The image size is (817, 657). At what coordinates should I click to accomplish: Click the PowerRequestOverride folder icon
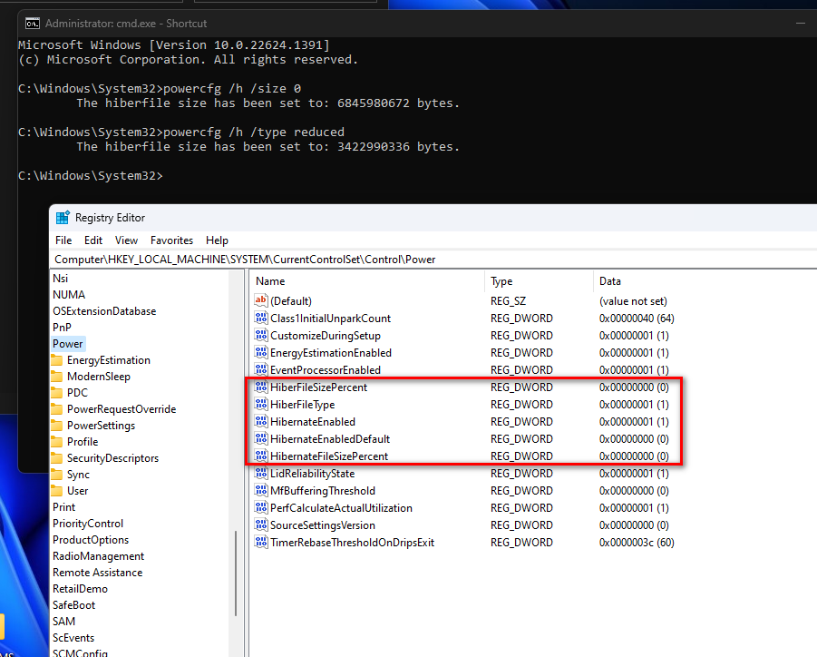coord(57,409)
